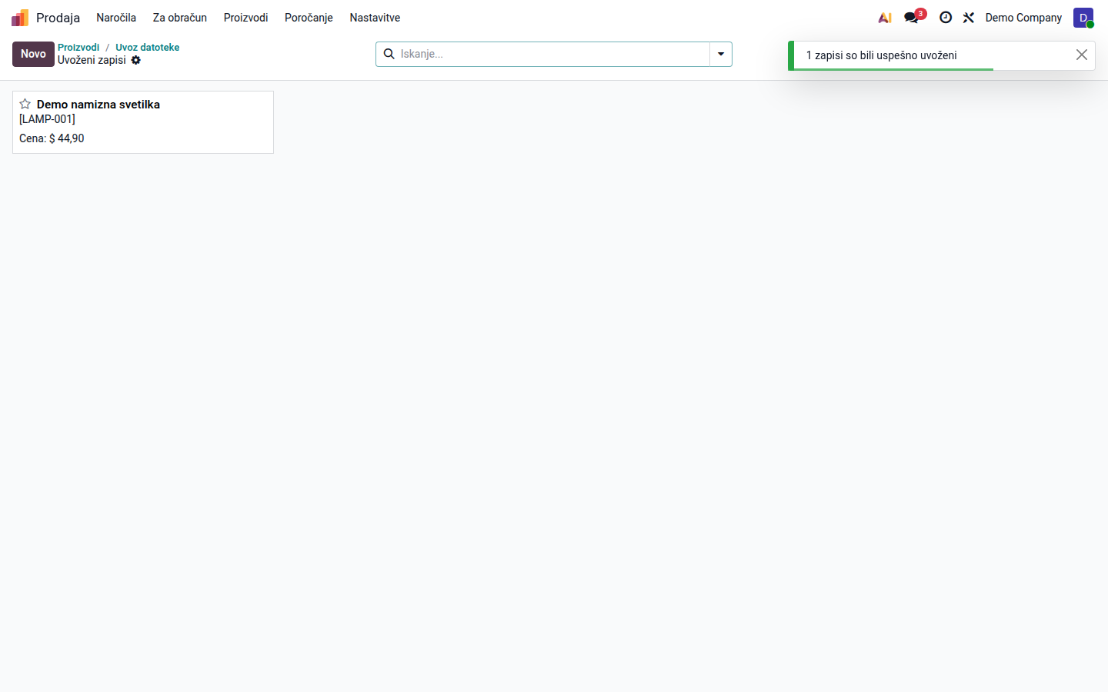The height and width of the screenshot is (692, 1108).
Task: Mark Demo namizna svetilka as favorite
Action: (25, 104)
